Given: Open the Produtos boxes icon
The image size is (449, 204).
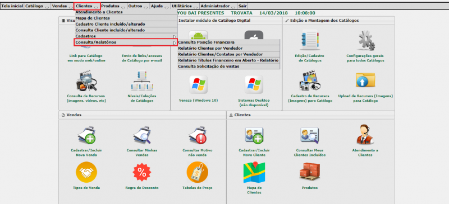Looking at the screenshot, I should 310,171.
